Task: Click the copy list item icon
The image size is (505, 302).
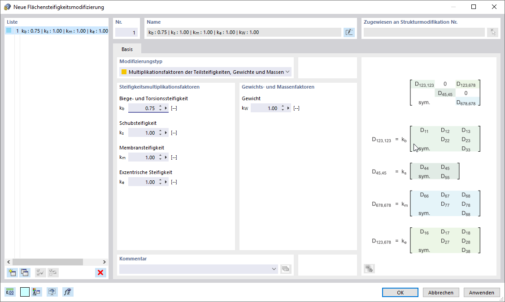Action: coord(25,272)
